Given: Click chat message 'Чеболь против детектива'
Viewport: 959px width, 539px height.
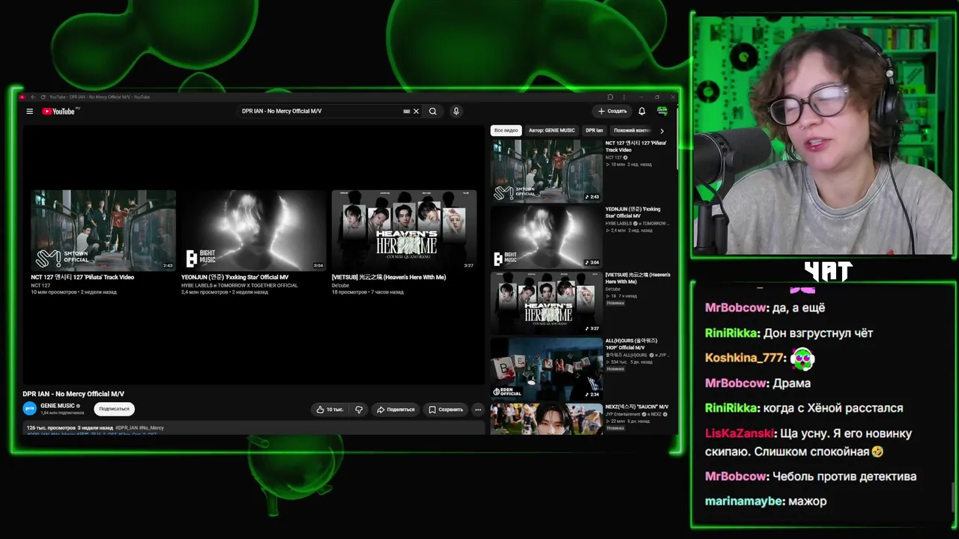Looking at the screenshot, I should (x=844, y=476).
